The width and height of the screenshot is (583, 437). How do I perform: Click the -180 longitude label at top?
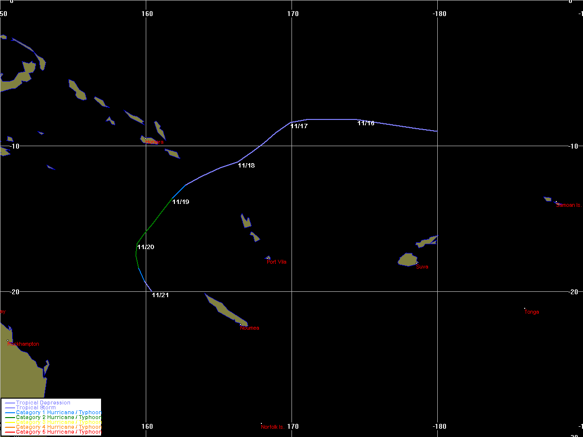(x=439, y=14)
